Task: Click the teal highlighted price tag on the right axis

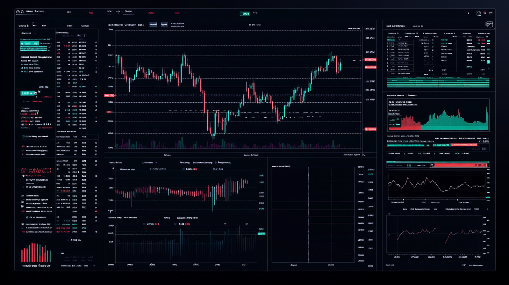Action: coord(261,233)
